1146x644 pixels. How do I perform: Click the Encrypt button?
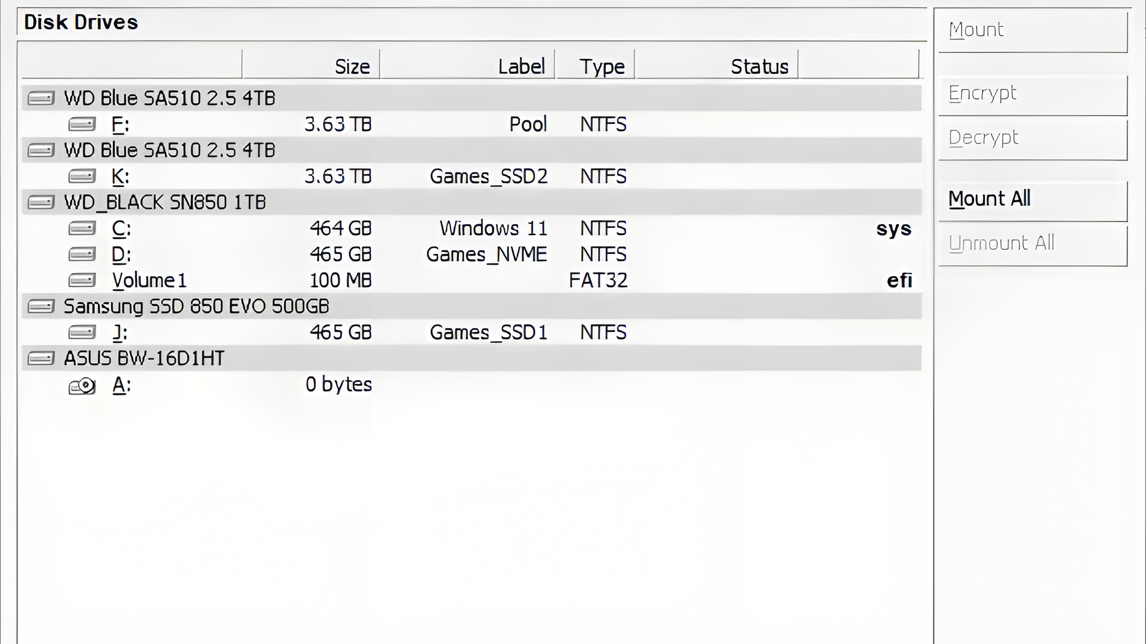tap(1033, 95)
